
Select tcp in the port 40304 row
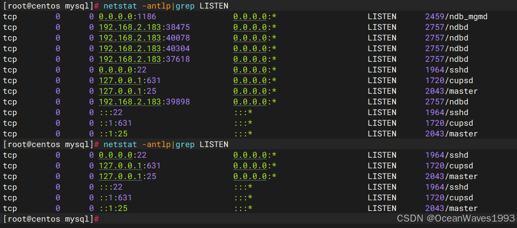click(10, 48)
